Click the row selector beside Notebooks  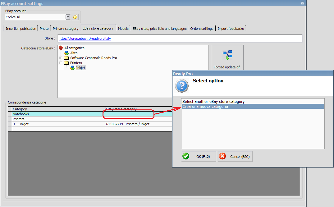pos(10,114)
